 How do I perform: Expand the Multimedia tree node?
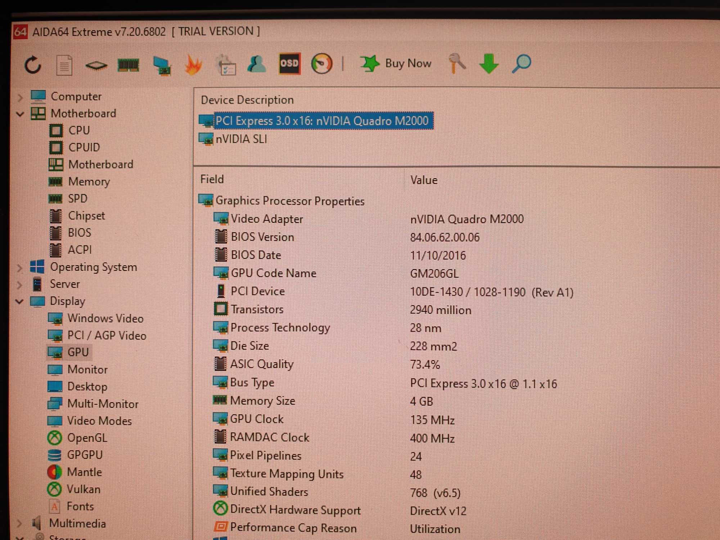(x=19, y=523)
